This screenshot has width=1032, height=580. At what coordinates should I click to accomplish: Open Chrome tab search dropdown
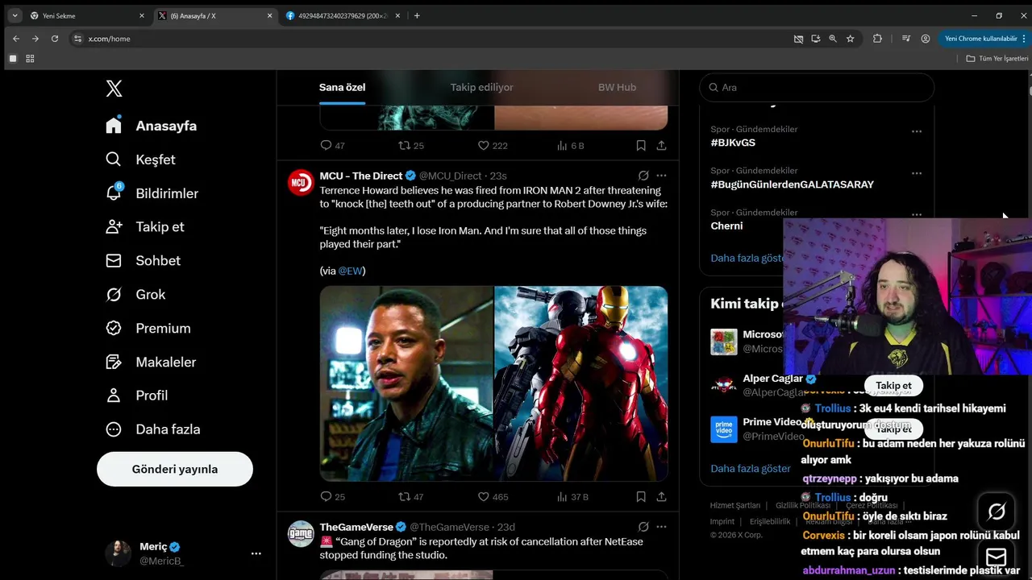(15, 15)
